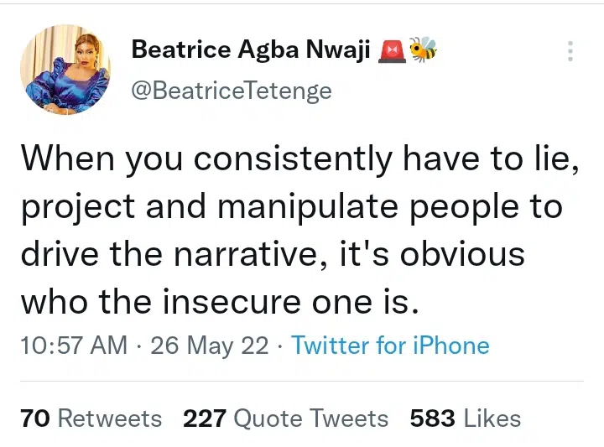Visit the @BeatriceTetenge handle
Viewport: 604px width, 447px height.
click(232, 91)
